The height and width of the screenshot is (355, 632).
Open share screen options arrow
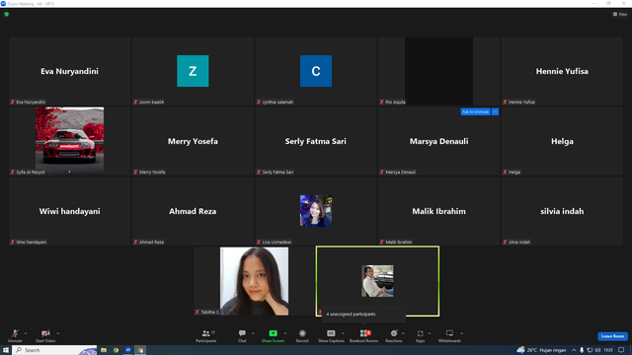285,333
